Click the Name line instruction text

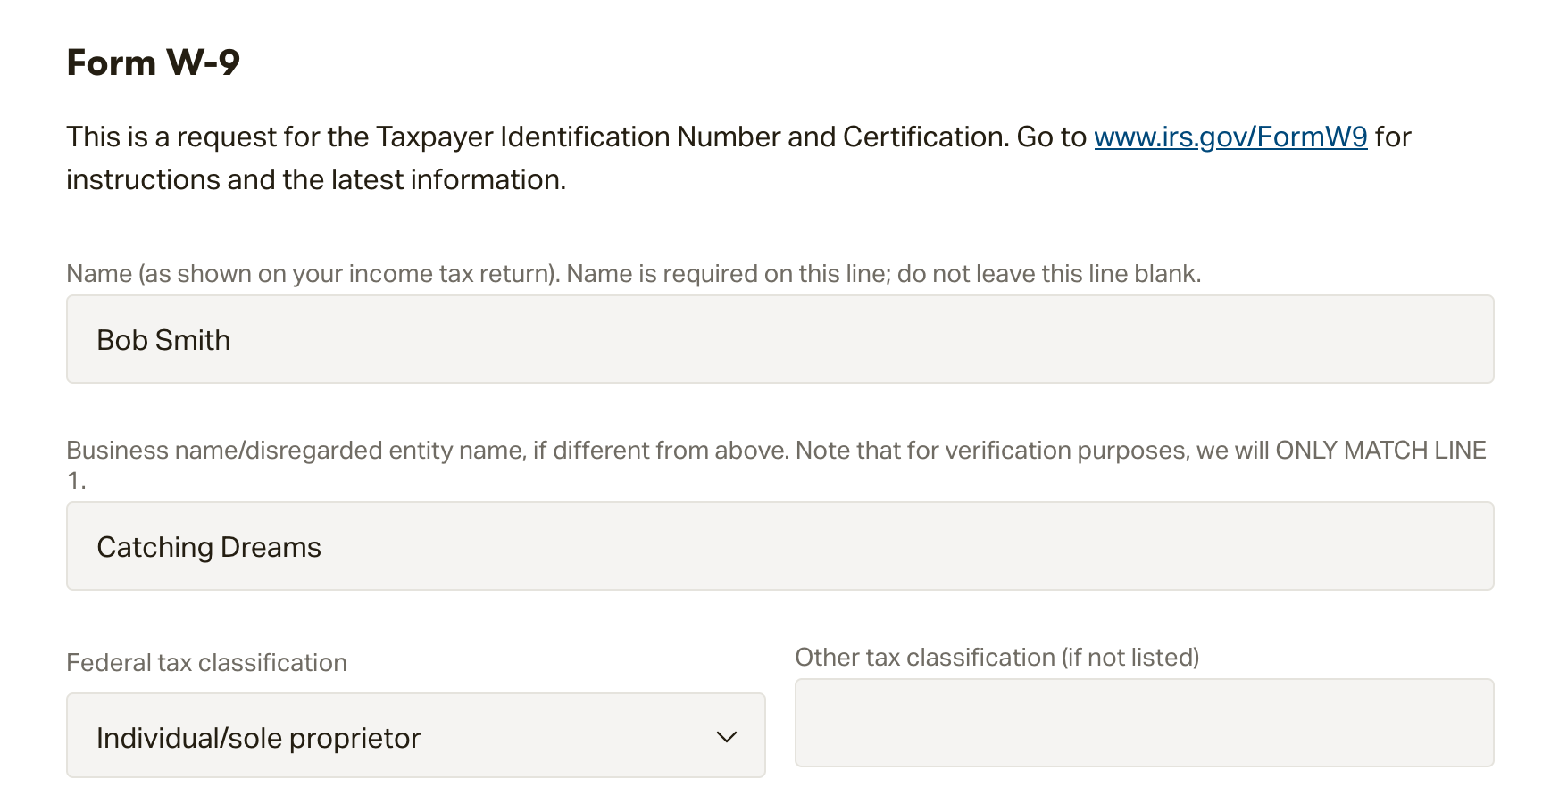coord(634,273)
